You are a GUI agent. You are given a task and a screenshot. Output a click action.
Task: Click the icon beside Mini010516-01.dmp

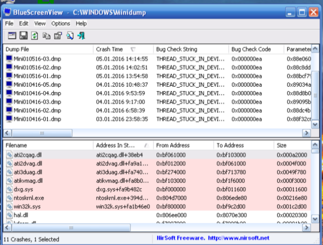[9, 76]
